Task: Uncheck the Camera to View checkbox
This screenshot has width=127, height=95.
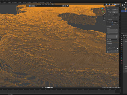Action: click(112, 24)
